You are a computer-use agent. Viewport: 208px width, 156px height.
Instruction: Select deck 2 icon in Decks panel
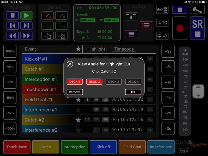(x=61, y=26)
